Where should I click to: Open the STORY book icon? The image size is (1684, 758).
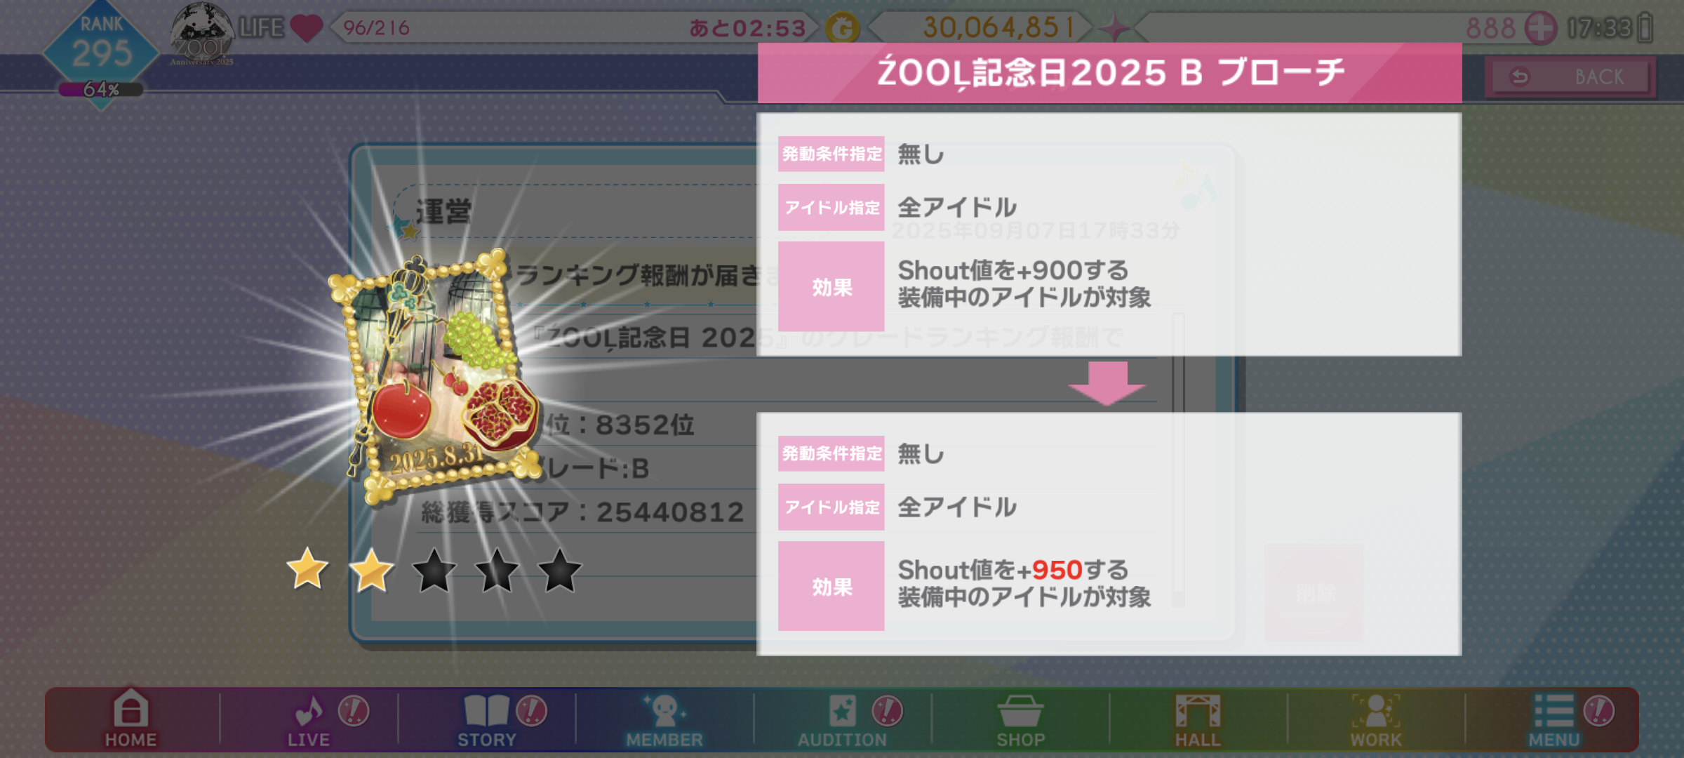(x=486, y=719)
